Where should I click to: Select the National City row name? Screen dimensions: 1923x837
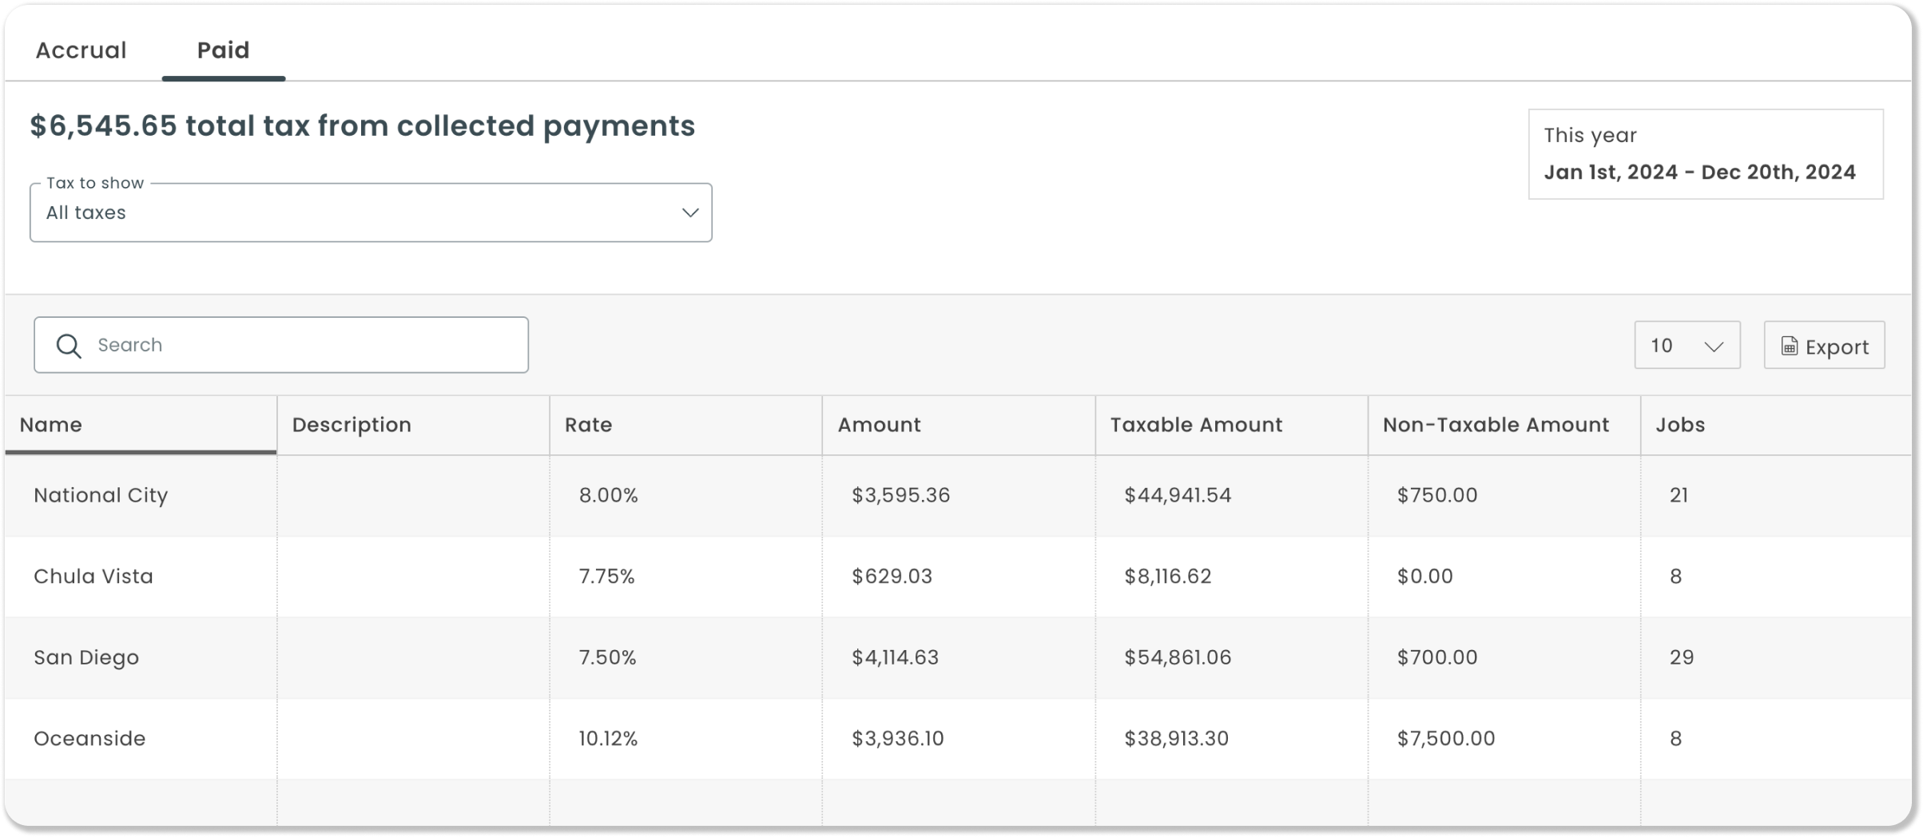101,495
